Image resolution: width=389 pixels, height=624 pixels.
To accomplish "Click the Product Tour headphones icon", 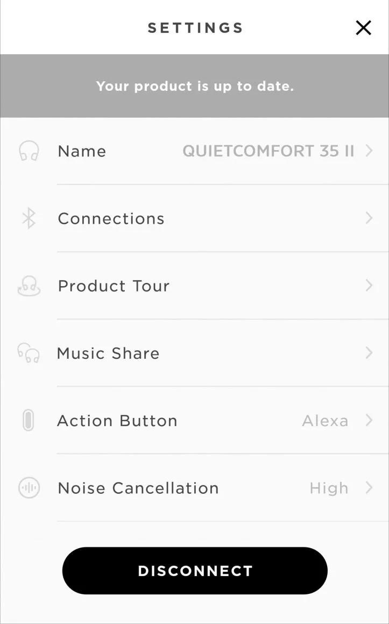I will point(29,286).
